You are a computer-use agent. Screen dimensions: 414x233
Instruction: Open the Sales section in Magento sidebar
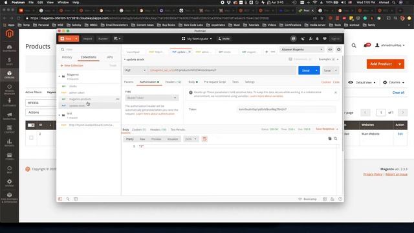point(9,61)
